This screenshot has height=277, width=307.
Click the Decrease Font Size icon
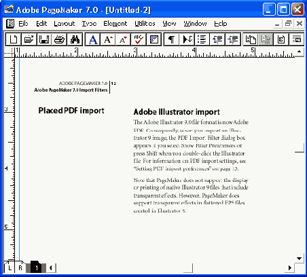coord(123,39)
